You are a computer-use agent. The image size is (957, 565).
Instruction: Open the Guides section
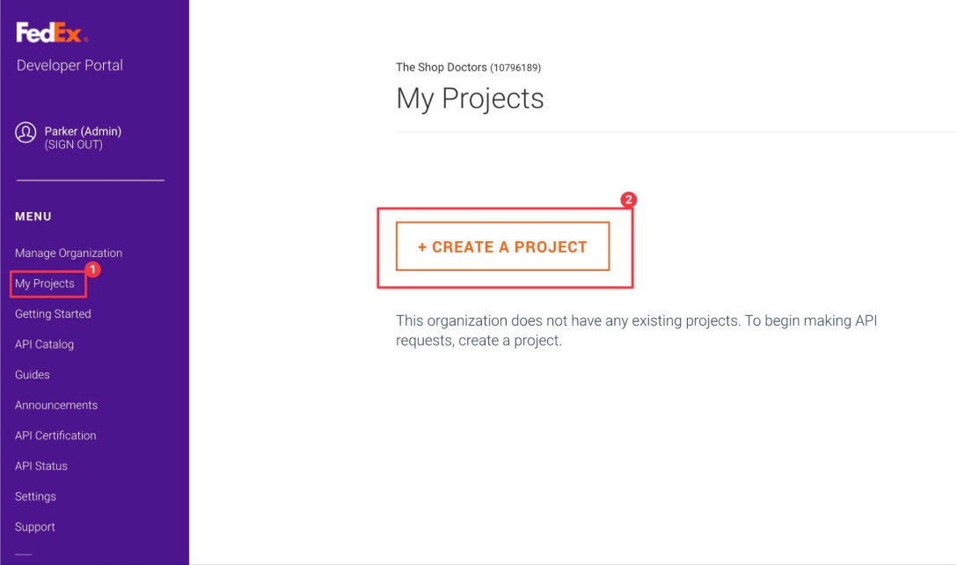click(33, 375)
